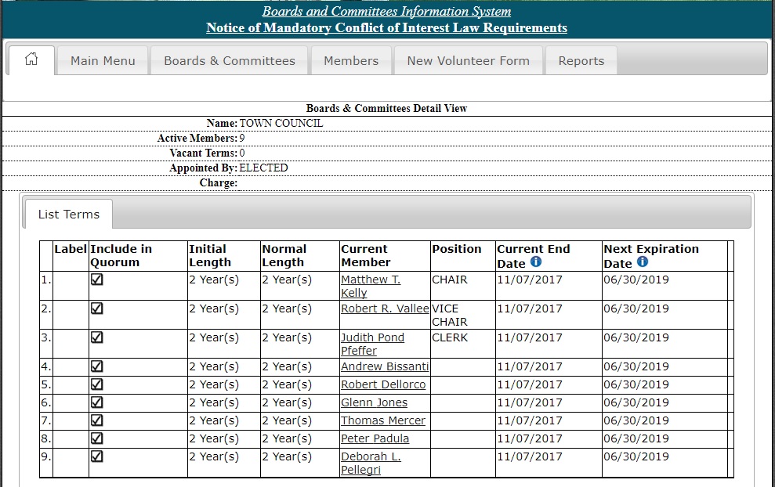
Task: Open the Main Menu tab
Action: click(103, 61)
